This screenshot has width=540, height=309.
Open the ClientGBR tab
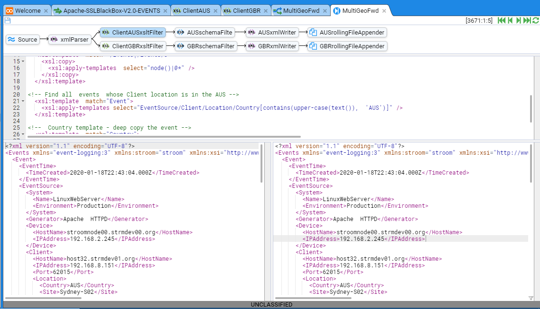click(x=246, y=10)
